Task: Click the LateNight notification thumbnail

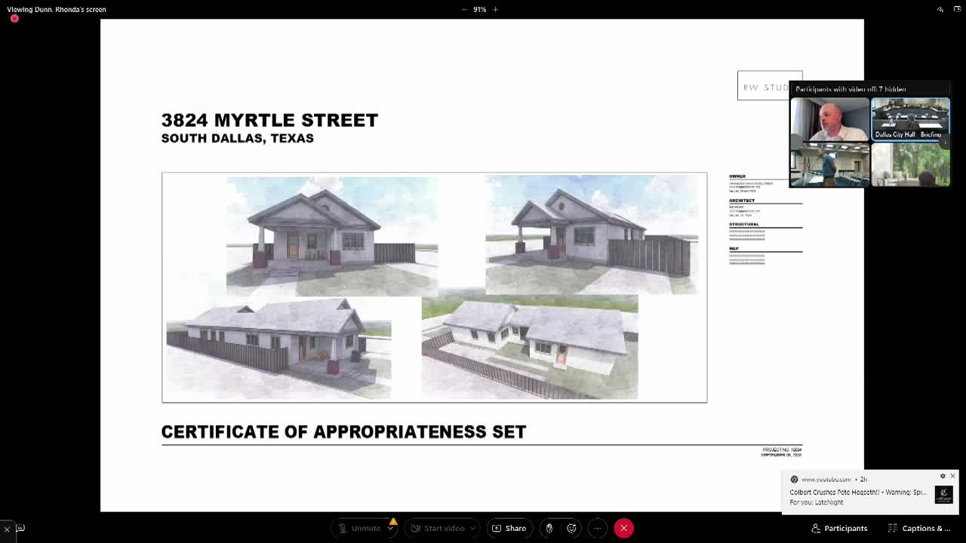Action: [944, 494]
